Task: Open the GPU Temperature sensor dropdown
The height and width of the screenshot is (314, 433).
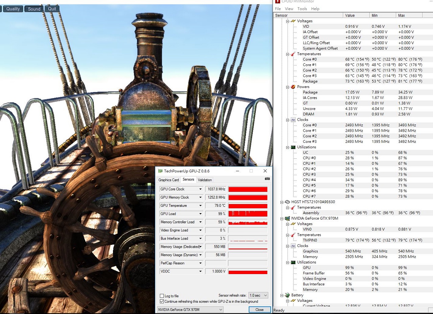Action: pos(200,206)
